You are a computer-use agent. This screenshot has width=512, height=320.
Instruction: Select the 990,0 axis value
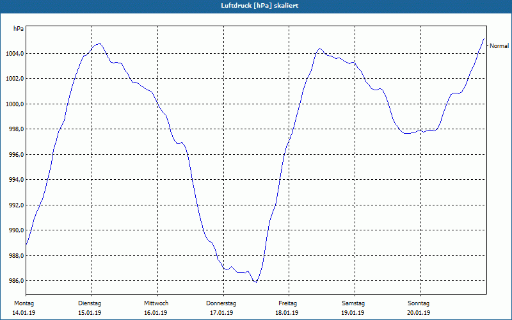16,230
